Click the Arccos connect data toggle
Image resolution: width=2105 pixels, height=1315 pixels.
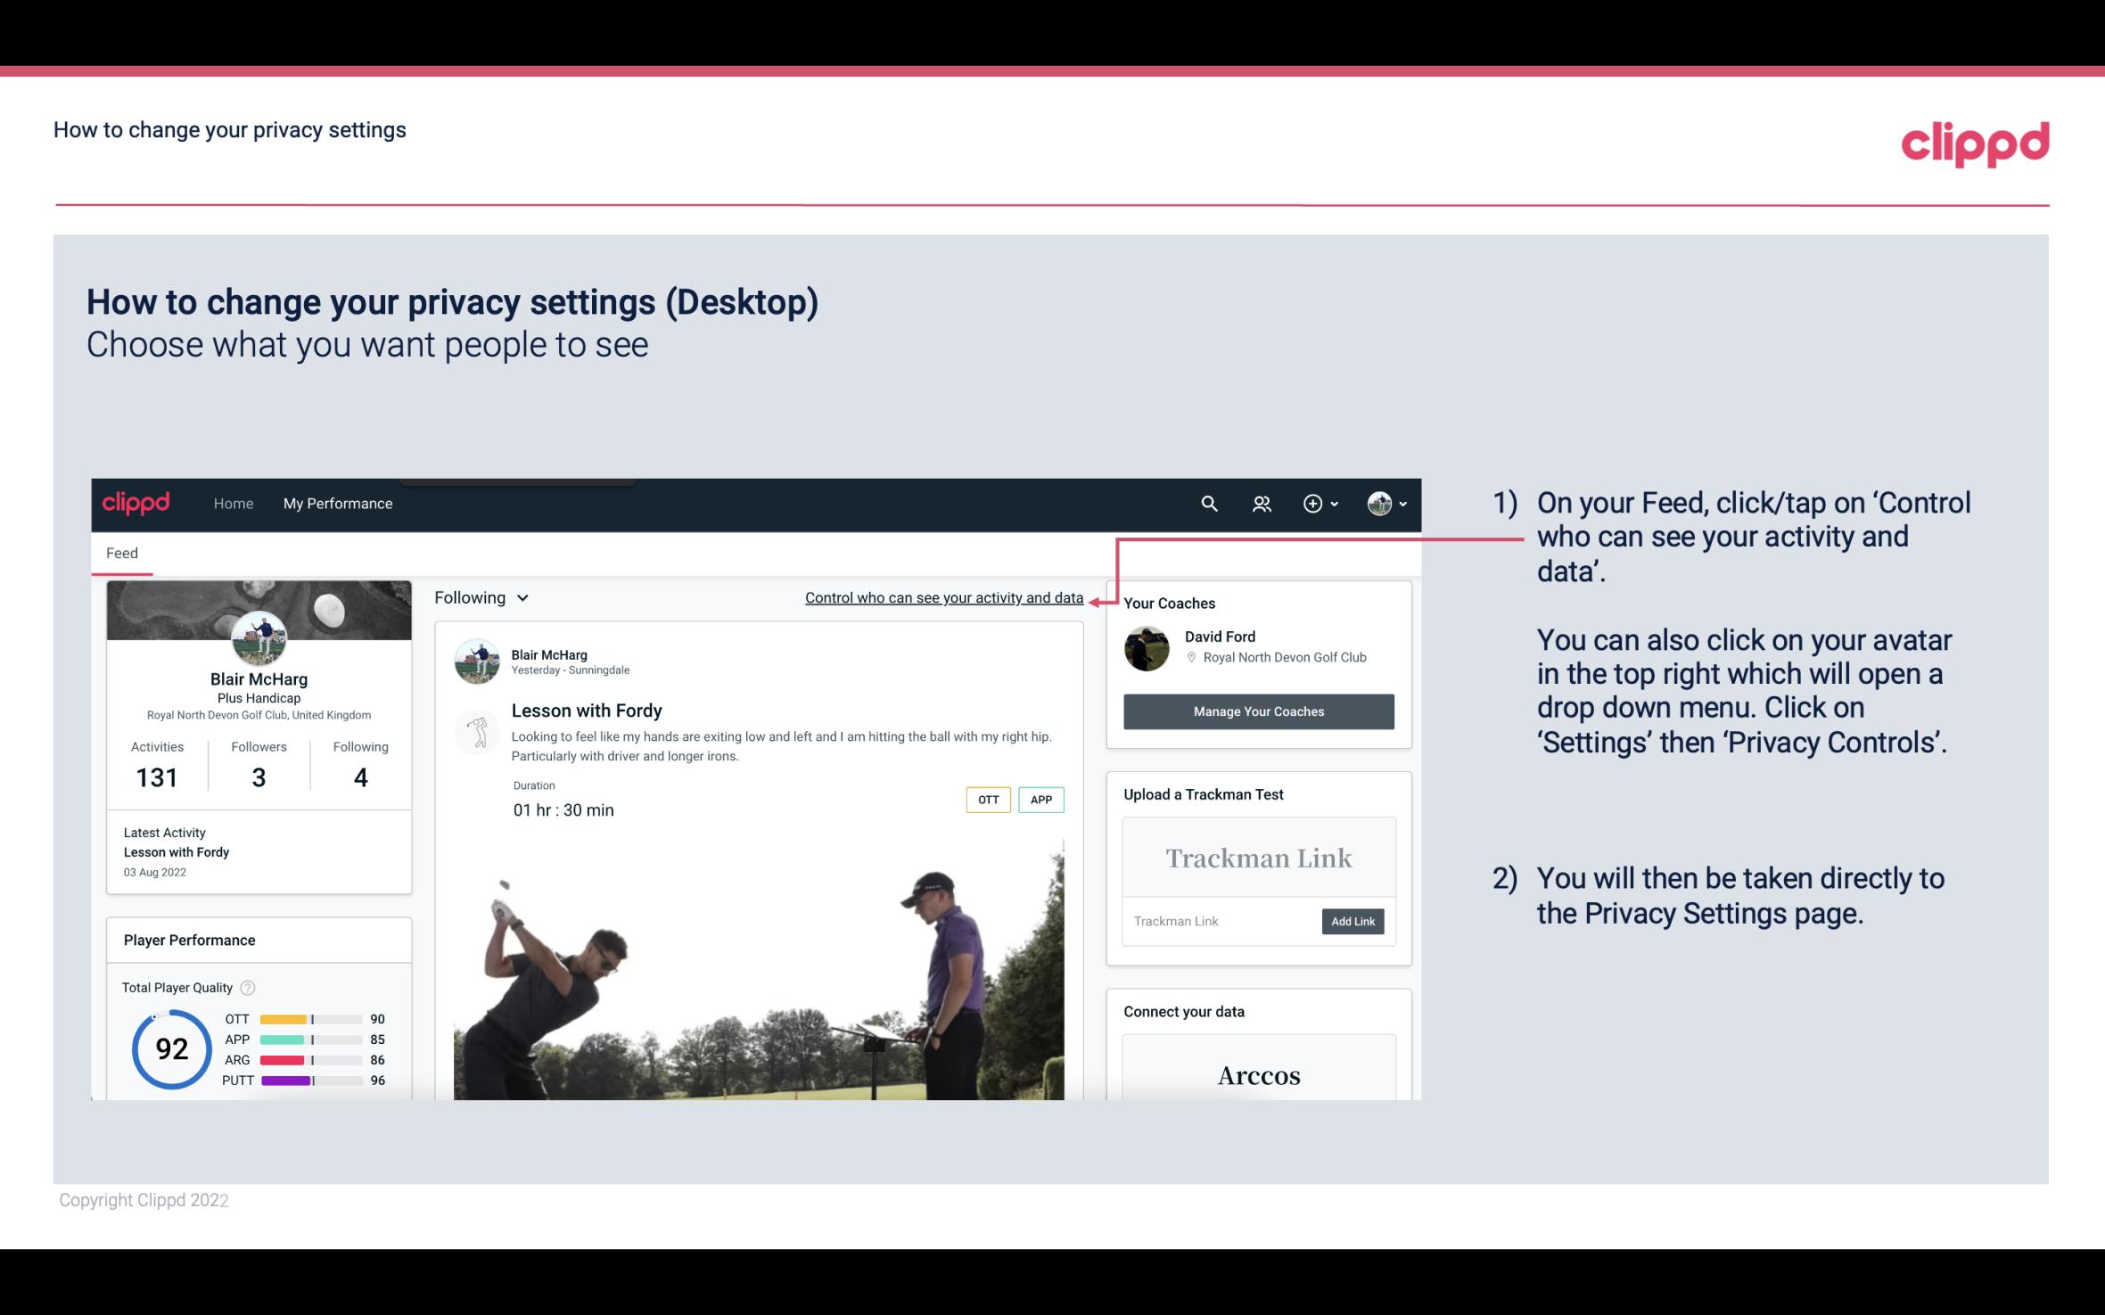pos(1257,1076)
